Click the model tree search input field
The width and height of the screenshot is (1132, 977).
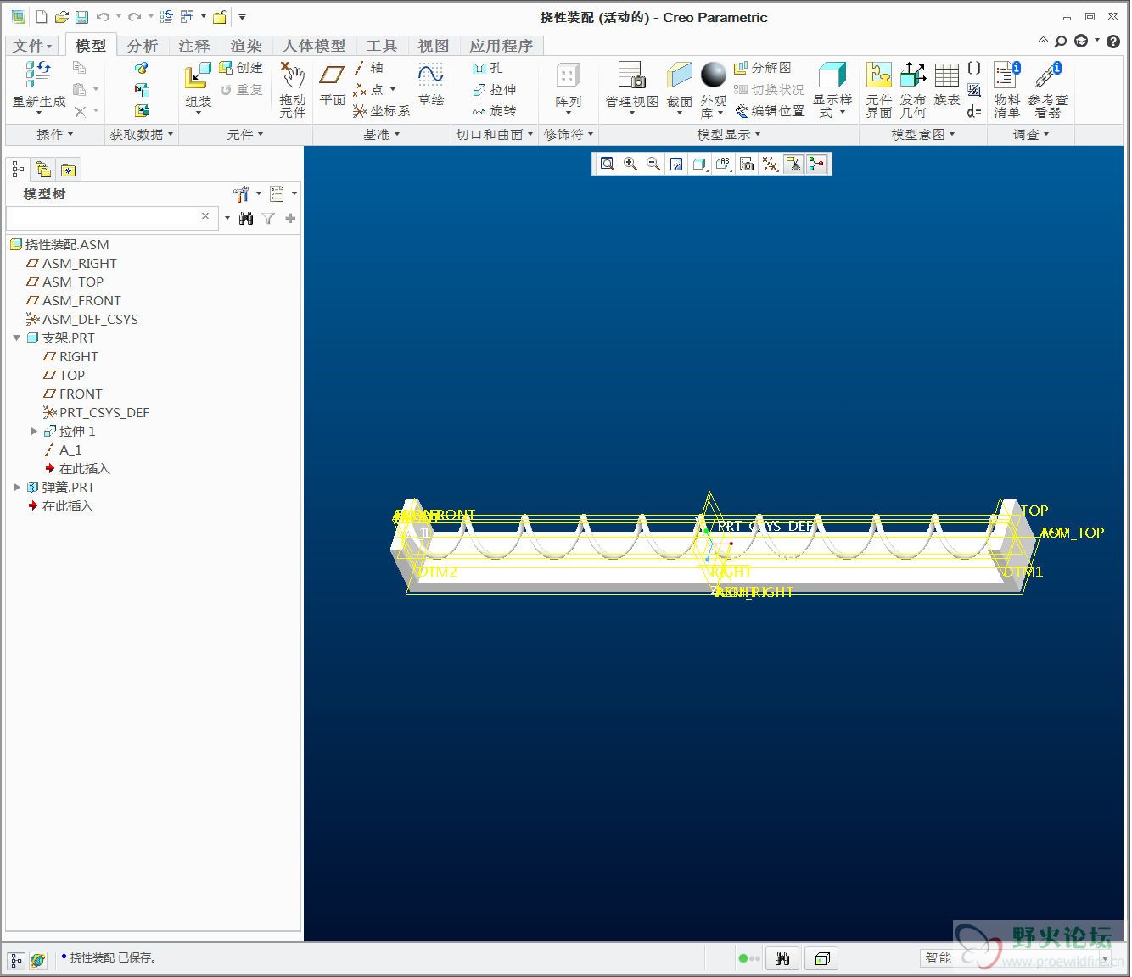(102, 218)
